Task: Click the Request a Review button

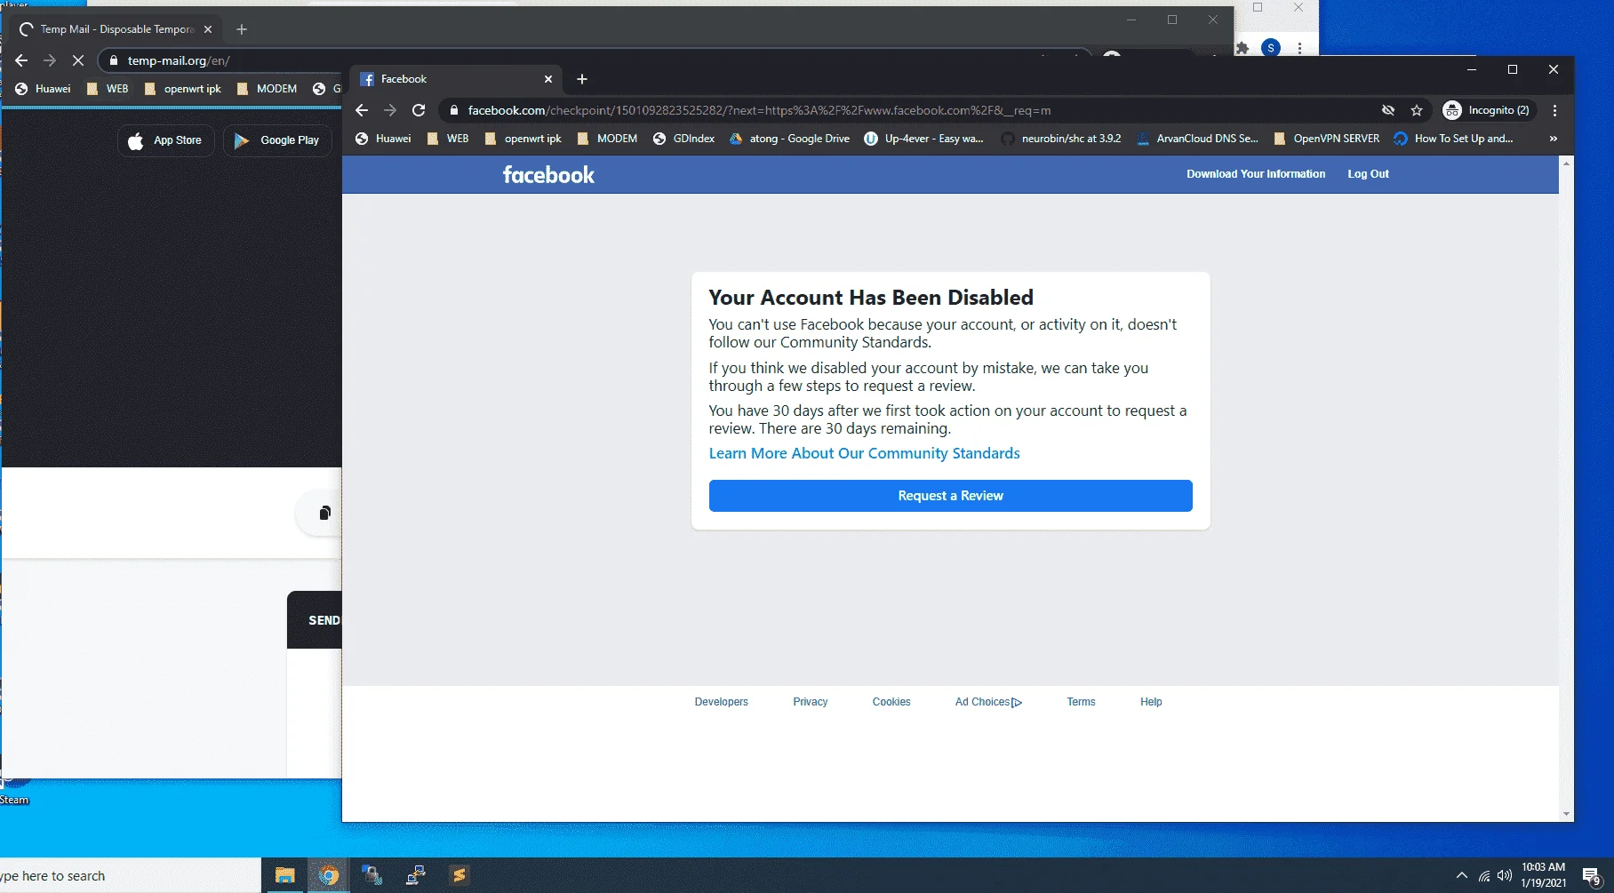Action: coord(950,496)
